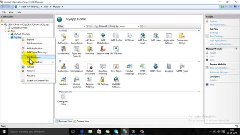Open Application Settings feature

[x=169, y=38]
